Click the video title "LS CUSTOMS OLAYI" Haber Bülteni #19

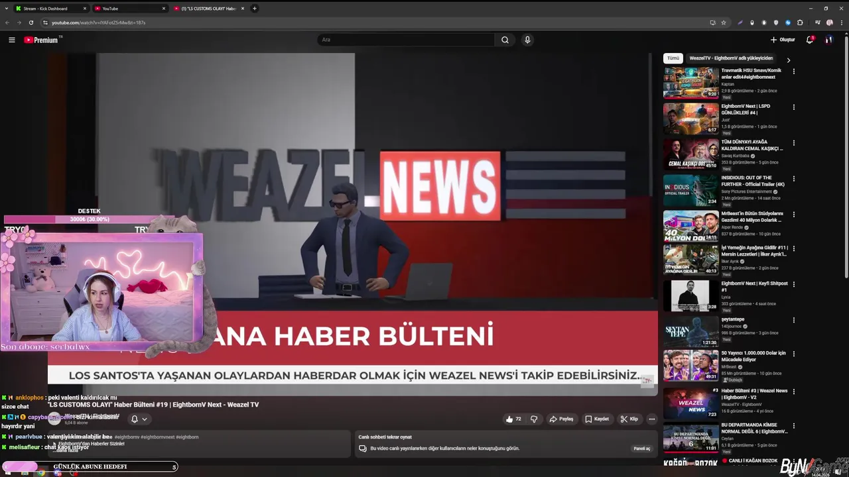click(x=153, y=404)
